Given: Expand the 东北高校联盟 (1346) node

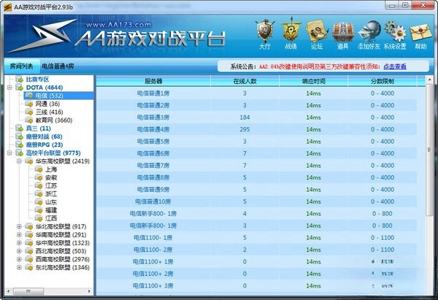Looking at the screenshot, I should pos(19,267).
